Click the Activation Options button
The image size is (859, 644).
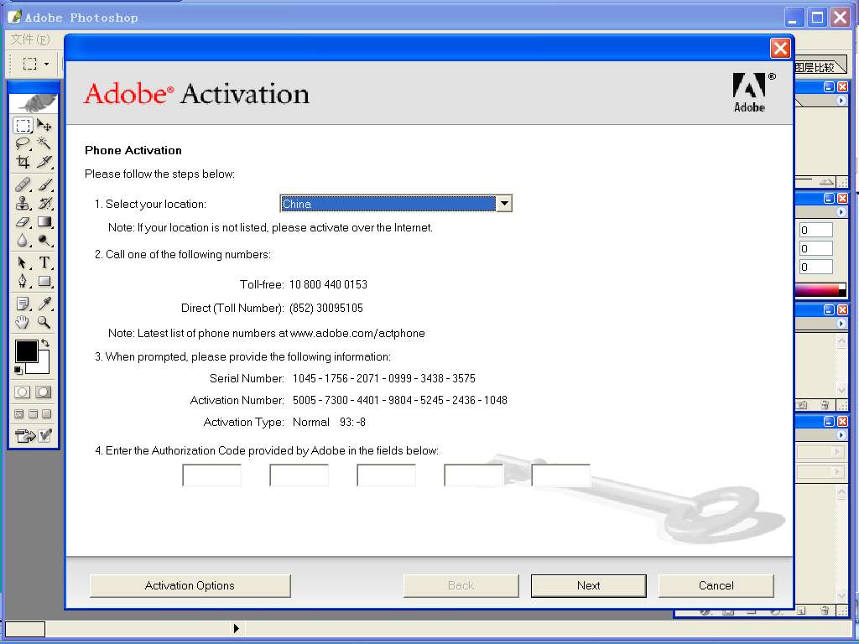[x=190, y=585]
